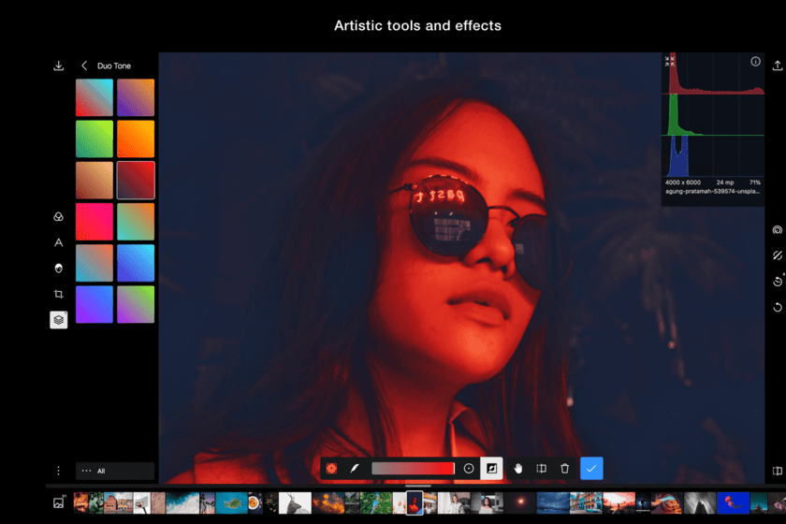This screenshot has height=524, width=786.
Task: Open the color filters overlapping-circles tool
Action: pos(58,216)
